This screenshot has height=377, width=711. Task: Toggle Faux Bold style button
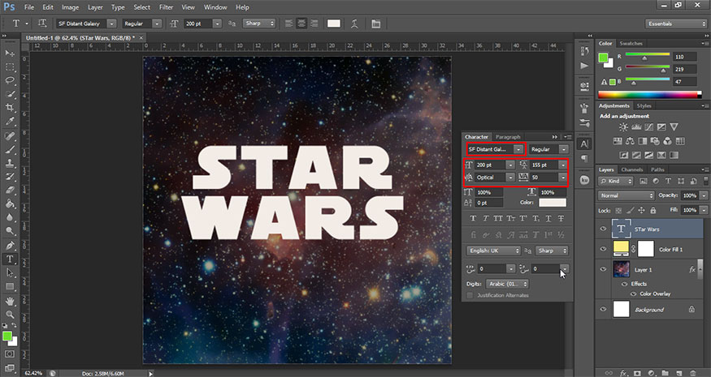(x=473, y=218)
